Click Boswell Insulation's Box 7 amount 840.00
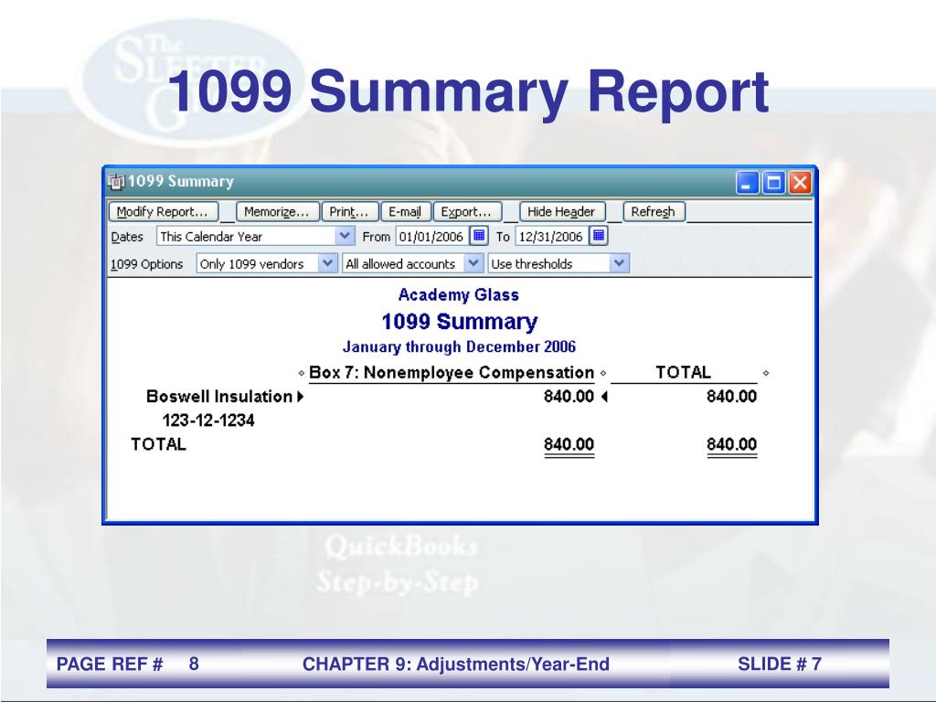 (x=569, y=397)
